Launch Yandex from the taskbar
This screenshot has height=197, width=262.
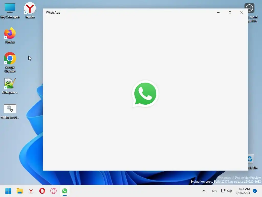point(31,191)
